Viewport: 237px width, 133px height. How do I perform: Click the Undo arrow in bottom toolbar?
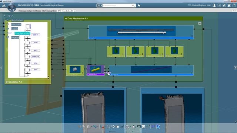[95, 127]
